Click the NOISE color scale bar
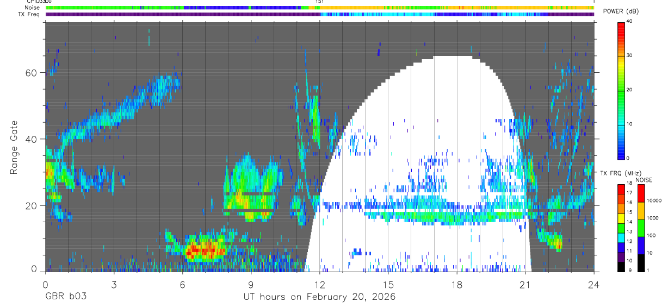Screen dimensions: 668x308 coord(641,228)
